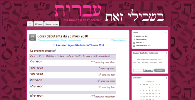Select day 15 in the avril 2010 calendar
Viewport: 195px width, 100px height.
tap(150, 94)
